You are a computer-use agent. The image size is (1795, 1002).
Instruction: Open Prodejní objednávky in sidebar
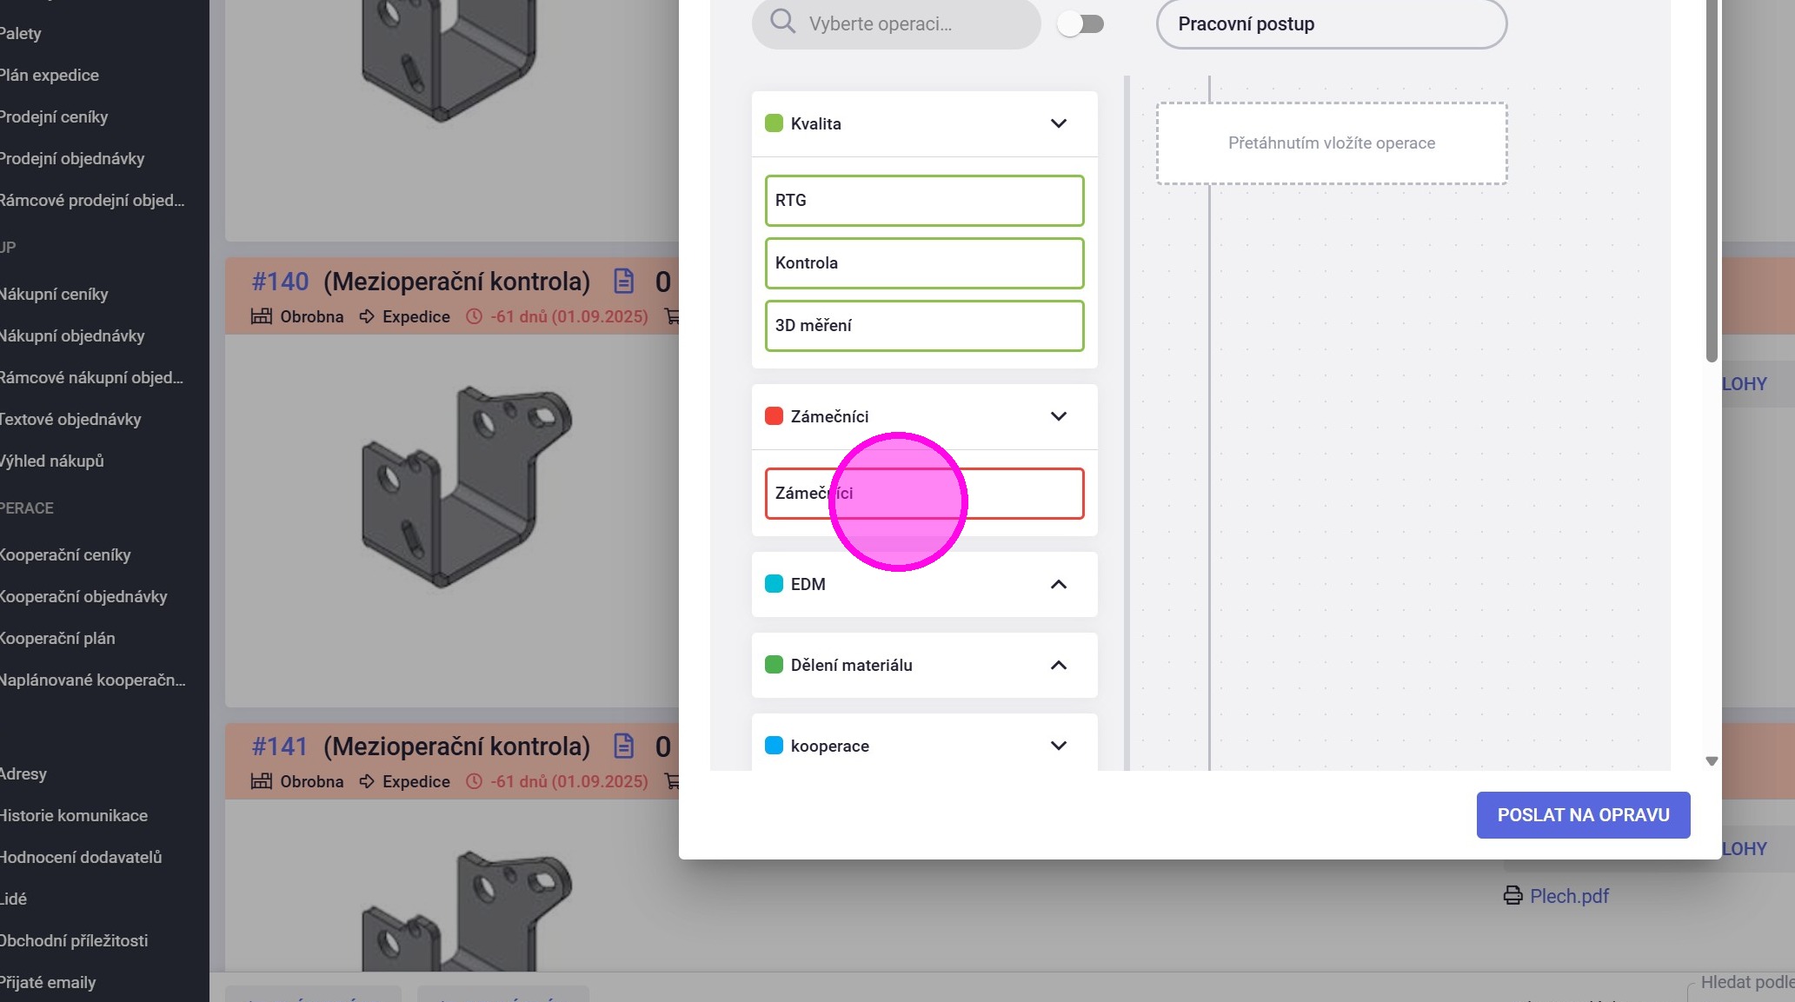coord(72,159)
